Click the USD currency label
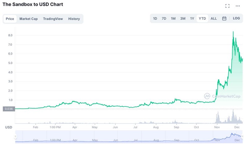244x144 pixels. [9, 127]
